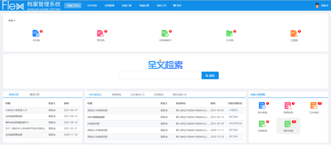The width and height of the screenshot is (331, 145).
Task: Switch to the 查阅记录 tab
Action: 34,94
